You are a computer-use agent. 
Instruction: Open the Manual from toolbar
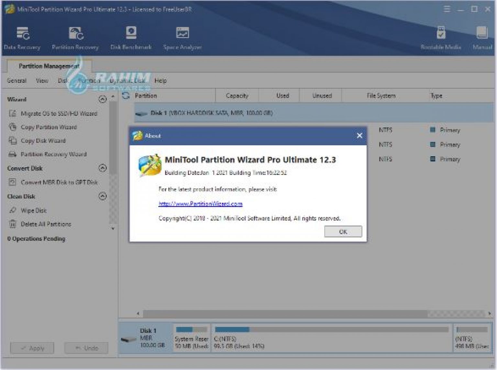click(x=482, y=38)
